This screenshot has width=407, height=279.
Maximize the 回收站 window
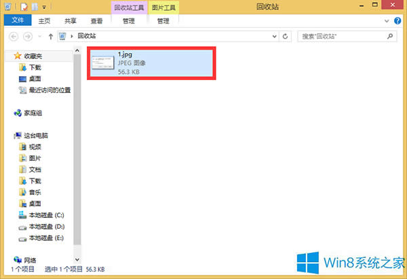pyautogui.click(x=375, y=5)
